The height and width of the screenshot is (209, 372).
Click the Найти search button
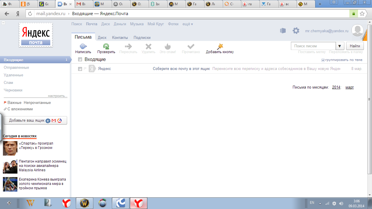[355, 46]
